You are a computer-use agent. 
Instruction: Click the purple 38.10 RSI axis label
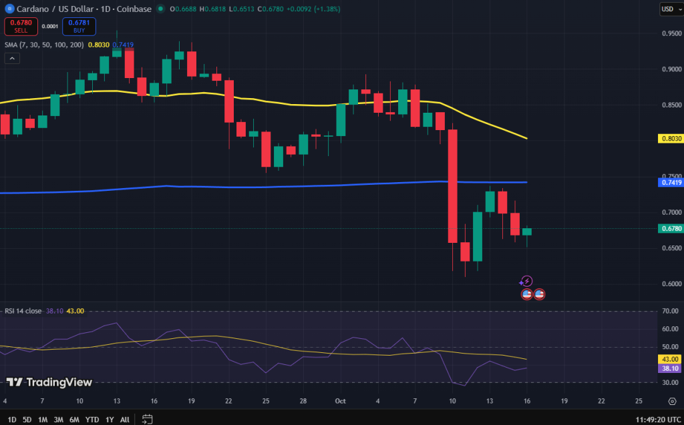(669, 368)
